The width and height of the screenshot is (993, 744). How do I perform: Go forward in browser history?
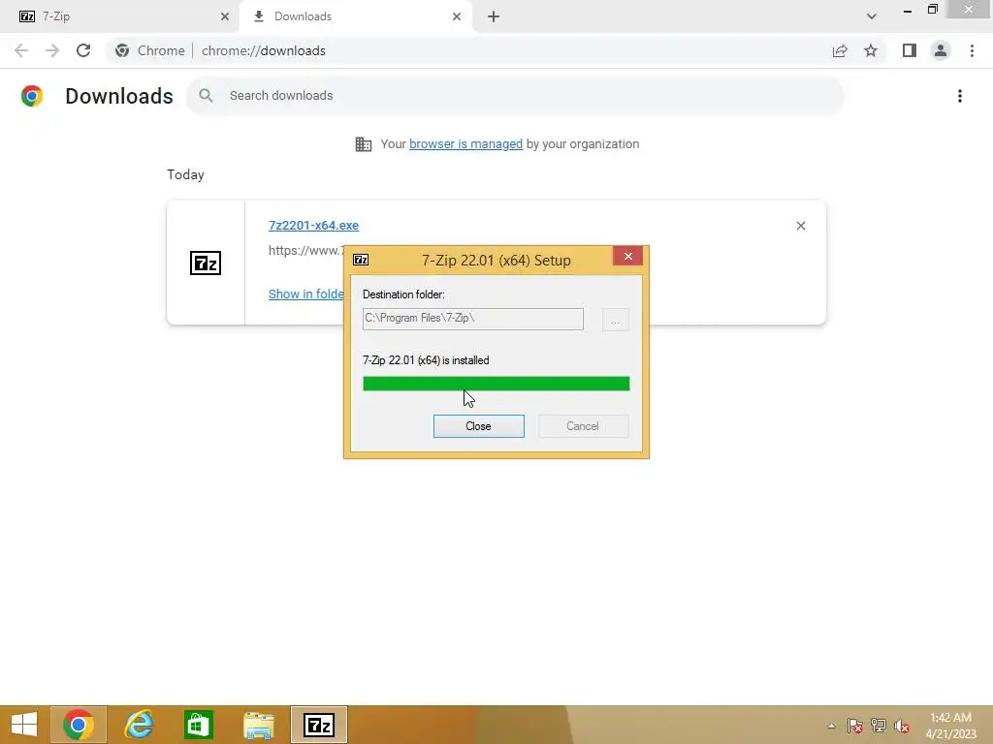click(52, 50)
